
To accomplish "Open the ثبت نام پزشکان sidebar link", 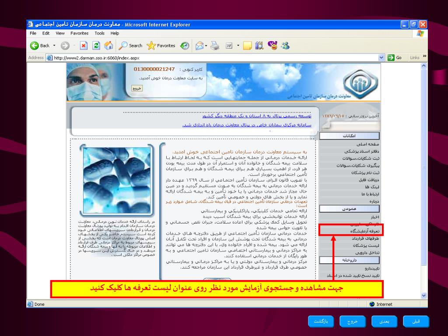I will pyautogui.click(x=365, y=172).
